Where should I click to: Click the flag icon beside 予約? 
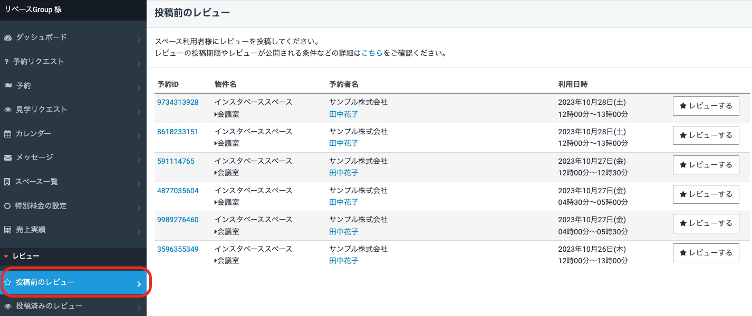click(x=7, y=86)
